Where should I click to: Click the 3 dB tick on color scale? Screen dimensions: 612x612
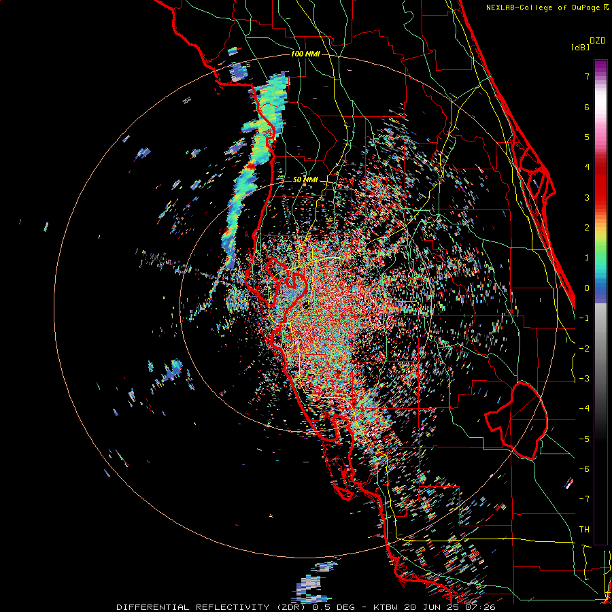pyautogui.click(x=587, y=197)
